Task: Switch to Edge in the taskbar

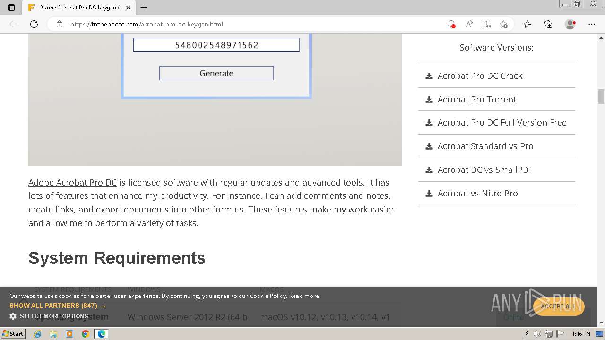Action: [x=102, y=334]
